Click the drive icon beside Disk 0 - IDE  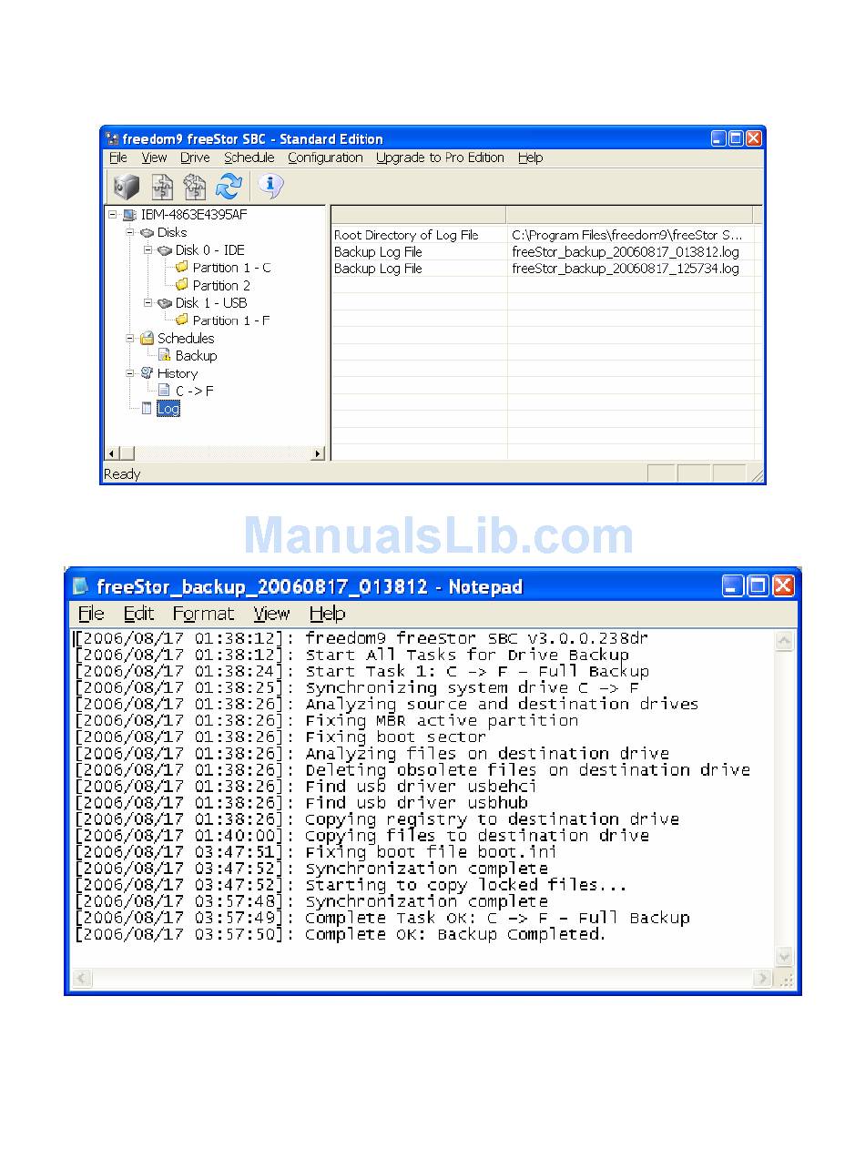coord(165,250)
